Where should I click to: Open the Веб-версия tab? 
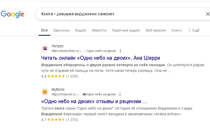[x=156, y=30]
